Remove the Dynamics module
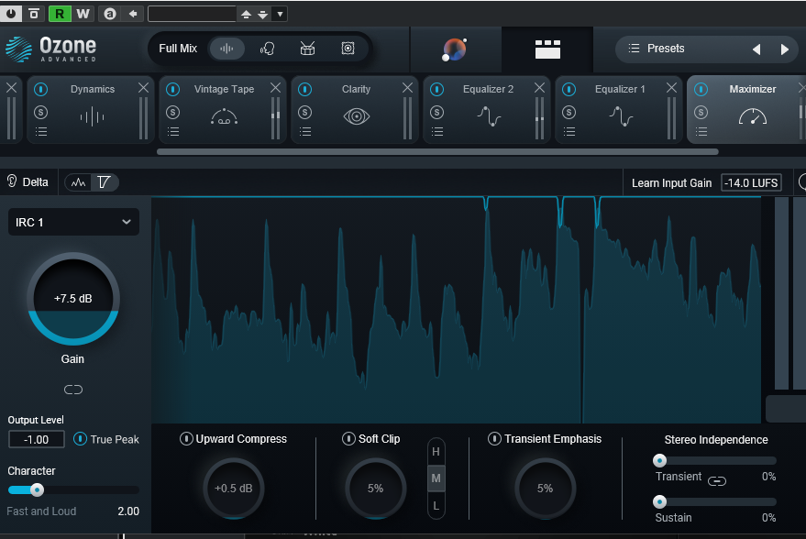This screenshot has height=539, width=806. tap(143, 88)
